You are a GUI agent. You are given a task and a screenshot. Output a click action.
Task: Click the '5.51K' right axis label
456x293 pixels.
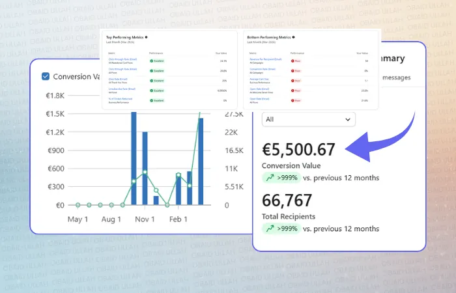click(234, 187)
